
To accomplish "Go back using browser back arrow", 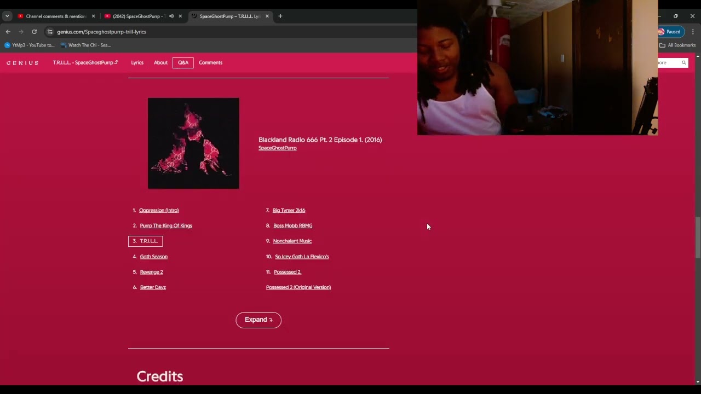I will 8,32.
